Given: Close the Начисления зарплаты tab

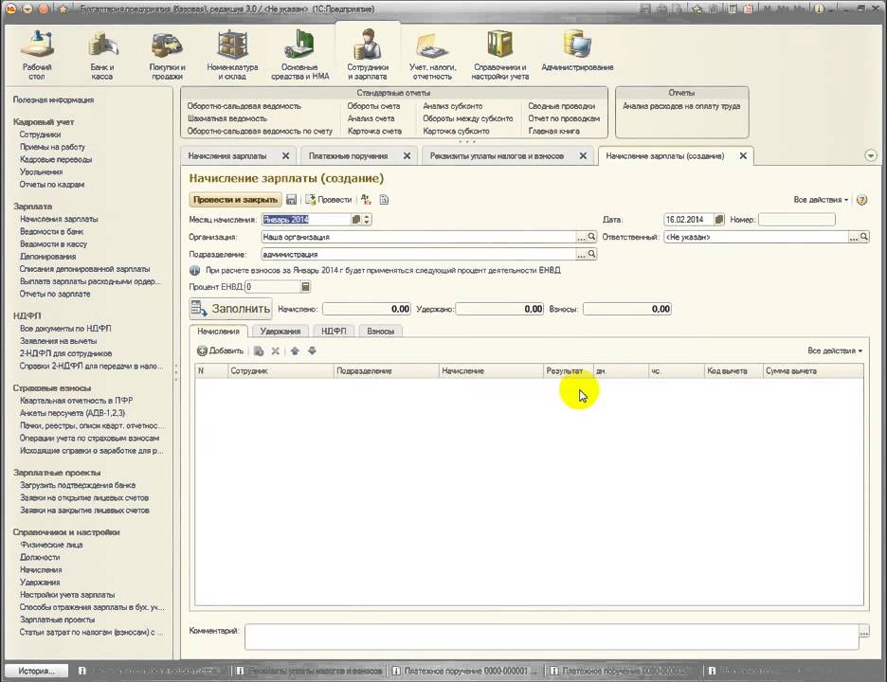Looking at the screenshot, I should coord(285,155).
